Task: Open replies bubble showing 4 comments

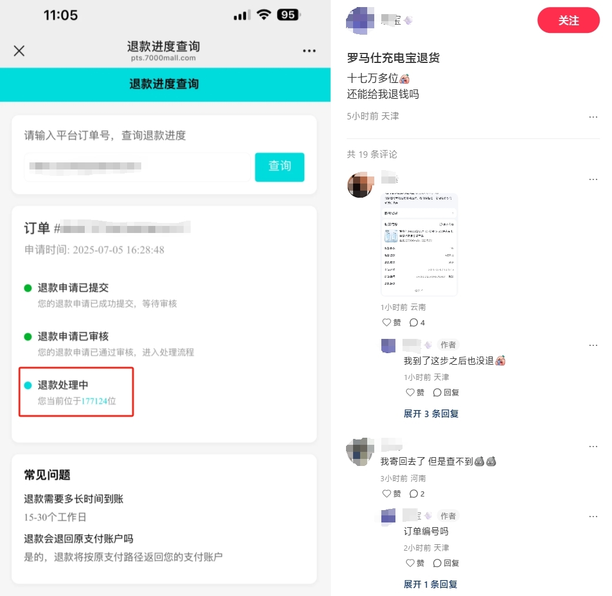Action: click(x=417, y=322)
